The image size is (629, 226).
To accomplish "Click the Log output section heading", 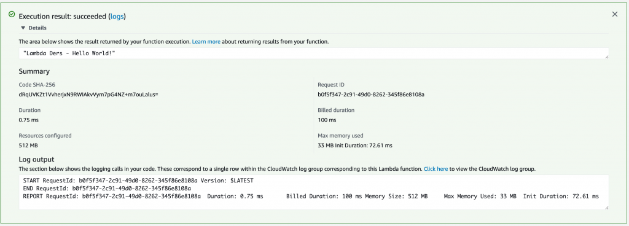I will click(x=36, y=160).
